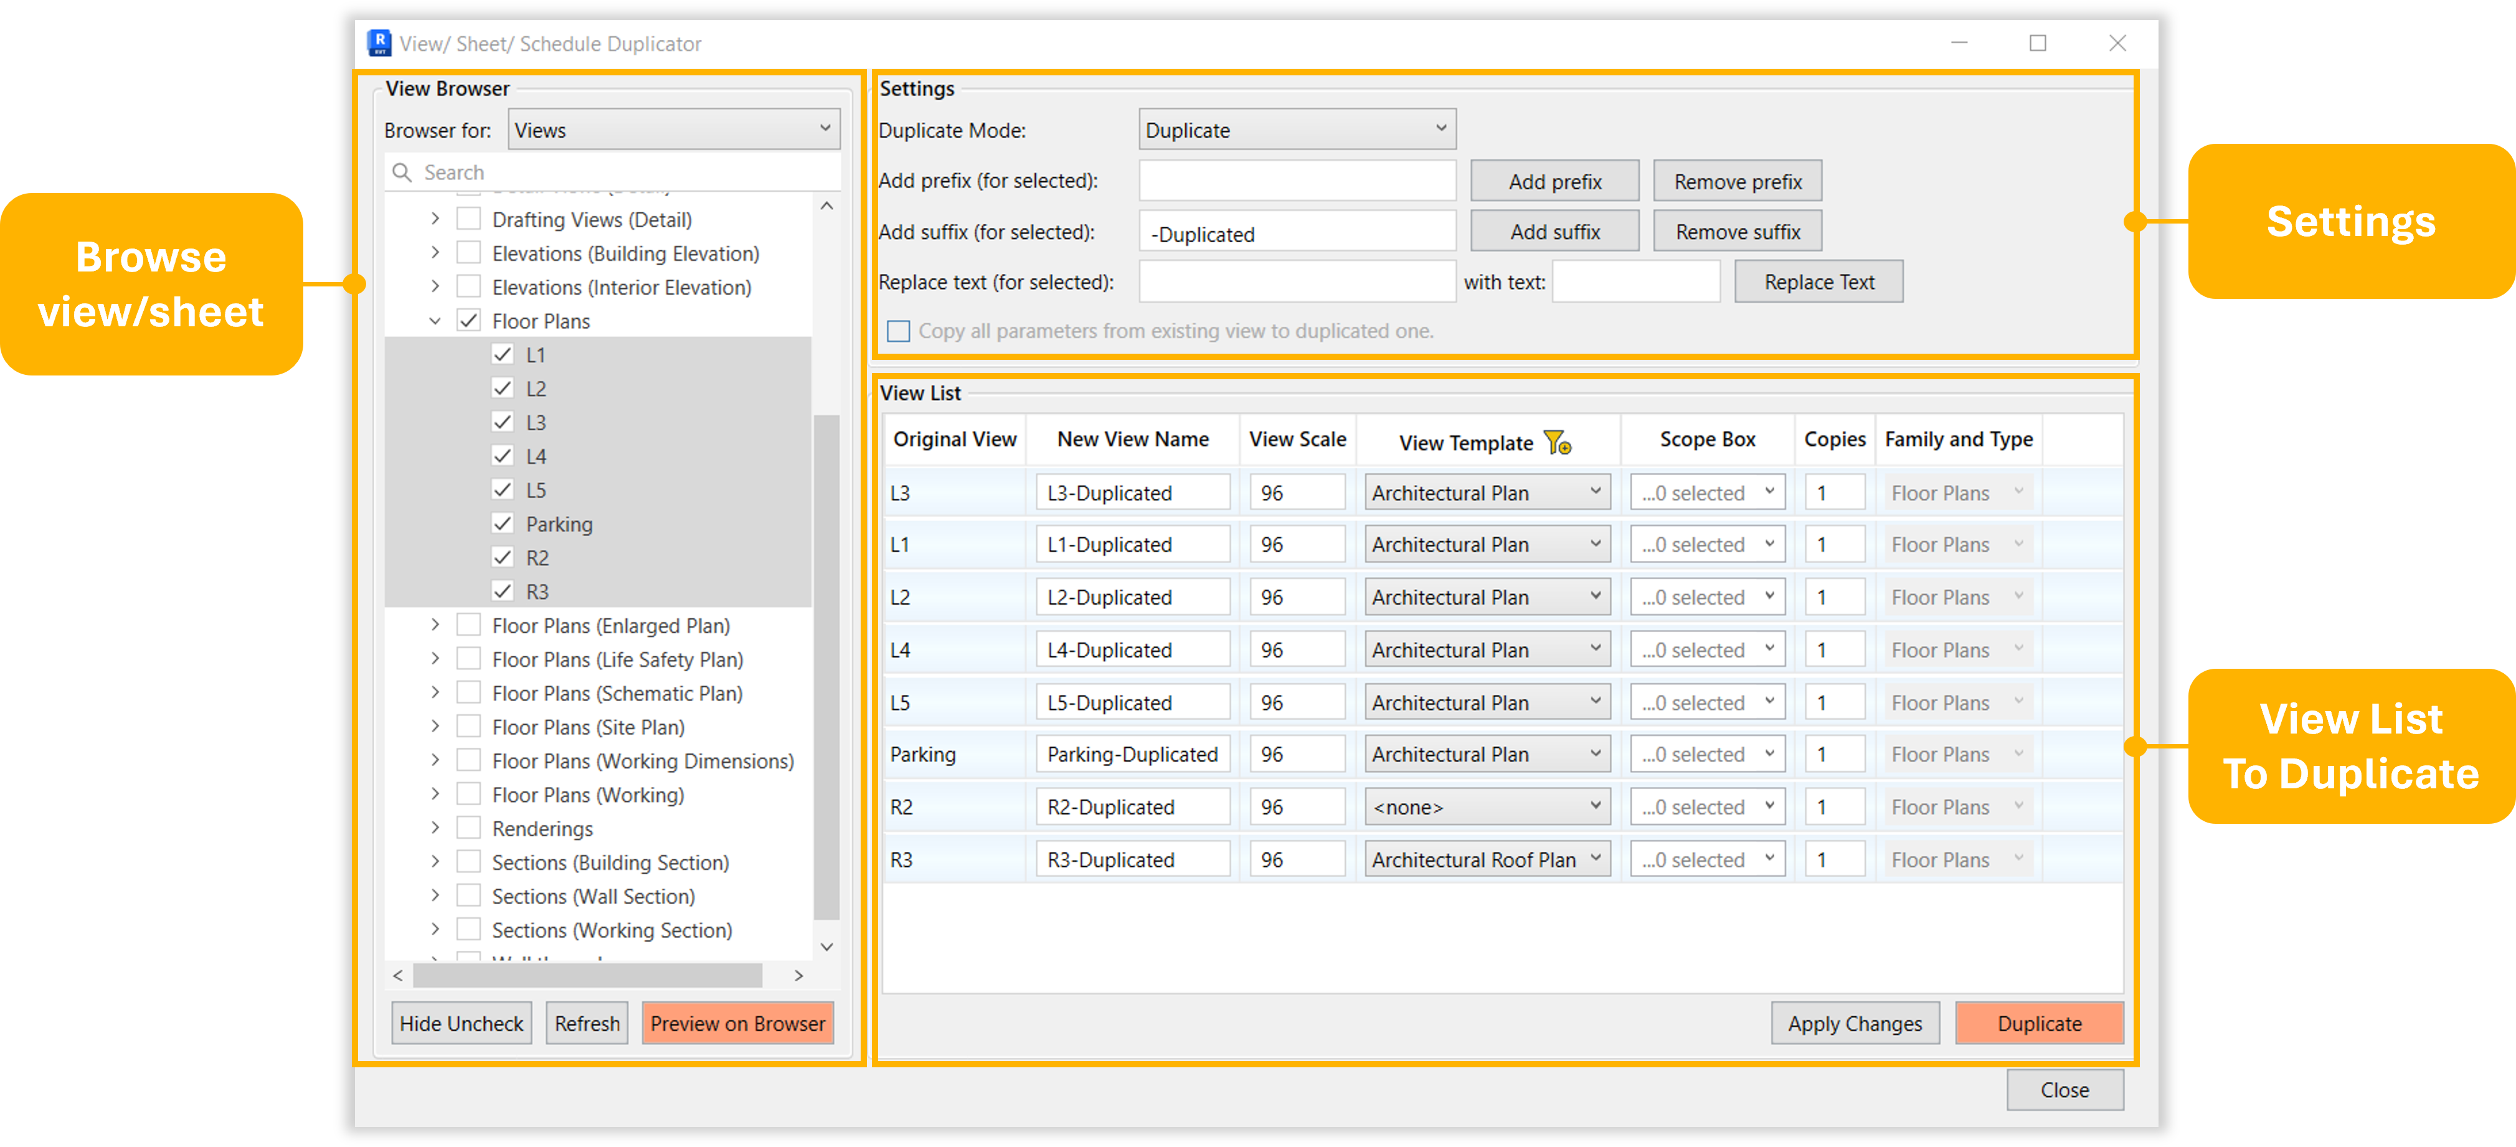
Task: Collapse the Floor Plans tree node
Action: [x=435, y=320]
